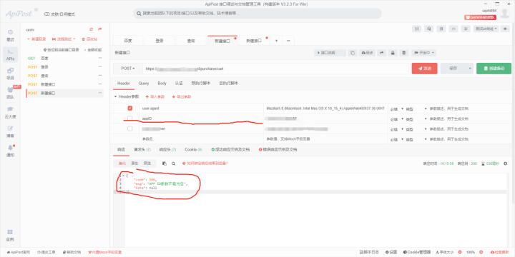Click the share arrow in project panel header
The width and height of the screenshot is (515, 257).
[100, 29]
